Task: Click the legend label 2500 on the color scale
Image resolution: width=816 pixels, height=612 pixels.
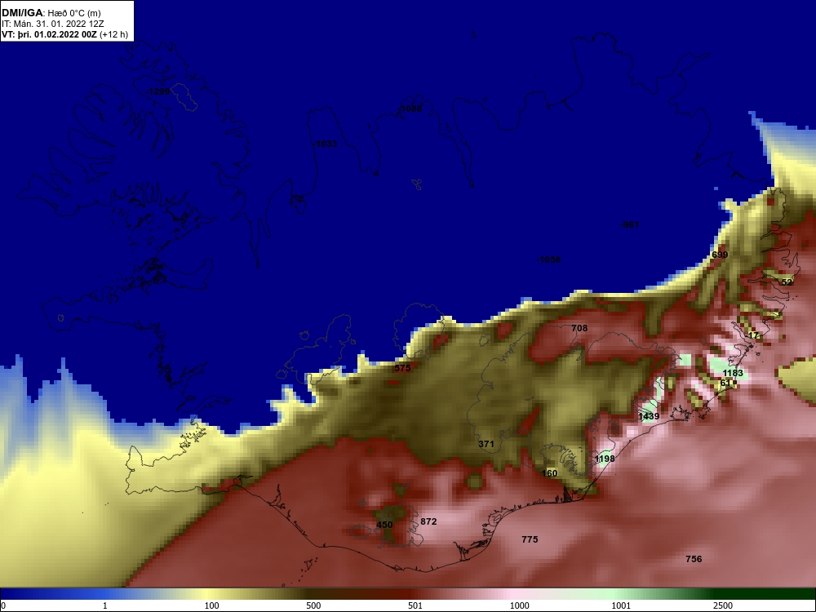Action: [723, 605]
